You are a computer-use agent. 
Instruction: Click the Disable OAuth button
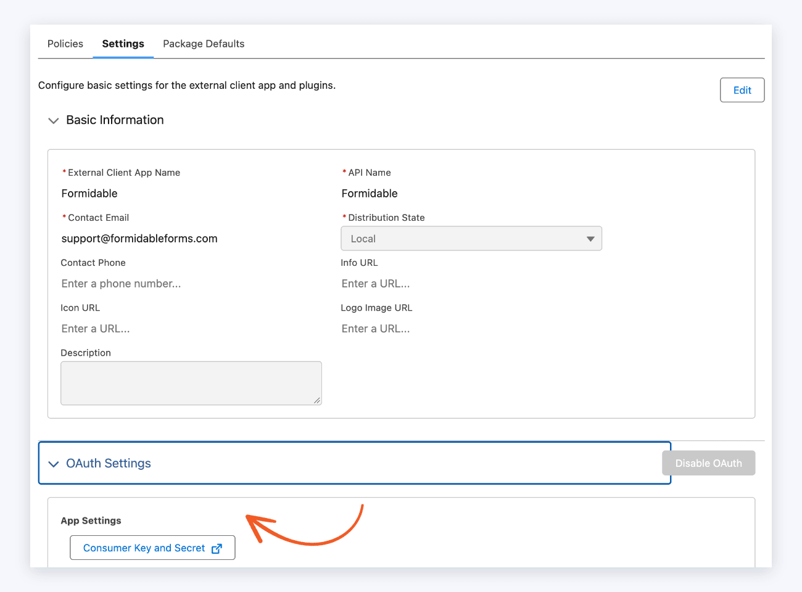pyautogui.click(x=708, y=463)
